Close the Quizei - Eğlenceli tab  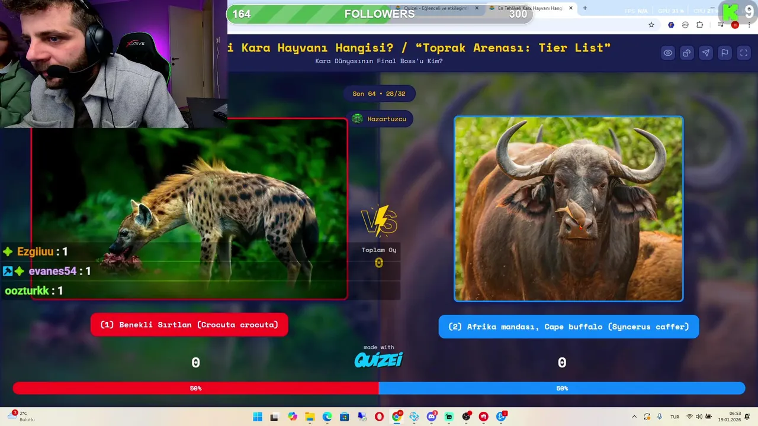pyautogui.click(x=477, y=8)
